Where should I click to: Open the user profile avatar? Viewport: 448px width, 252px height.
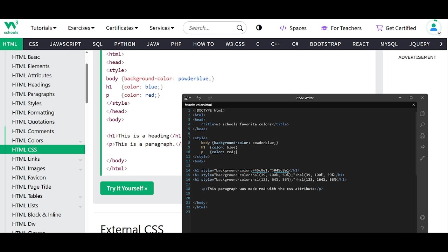pos(434,28)
